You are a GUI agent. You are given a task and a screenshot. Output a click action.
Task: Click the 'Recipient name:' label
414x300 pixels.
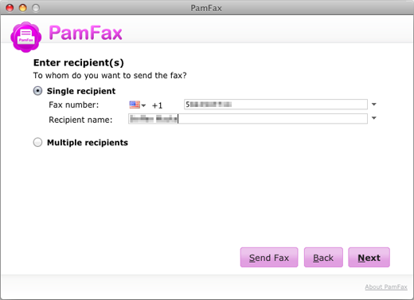(x=80, y=120)
